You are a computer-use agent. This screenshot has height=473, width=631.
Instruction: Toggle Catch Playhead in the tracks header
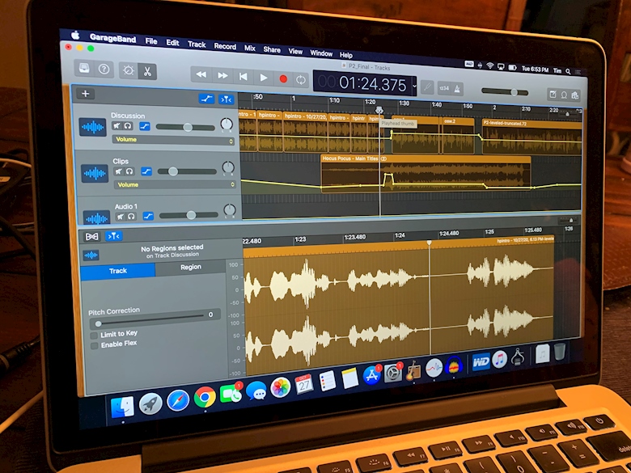(226, 99)
